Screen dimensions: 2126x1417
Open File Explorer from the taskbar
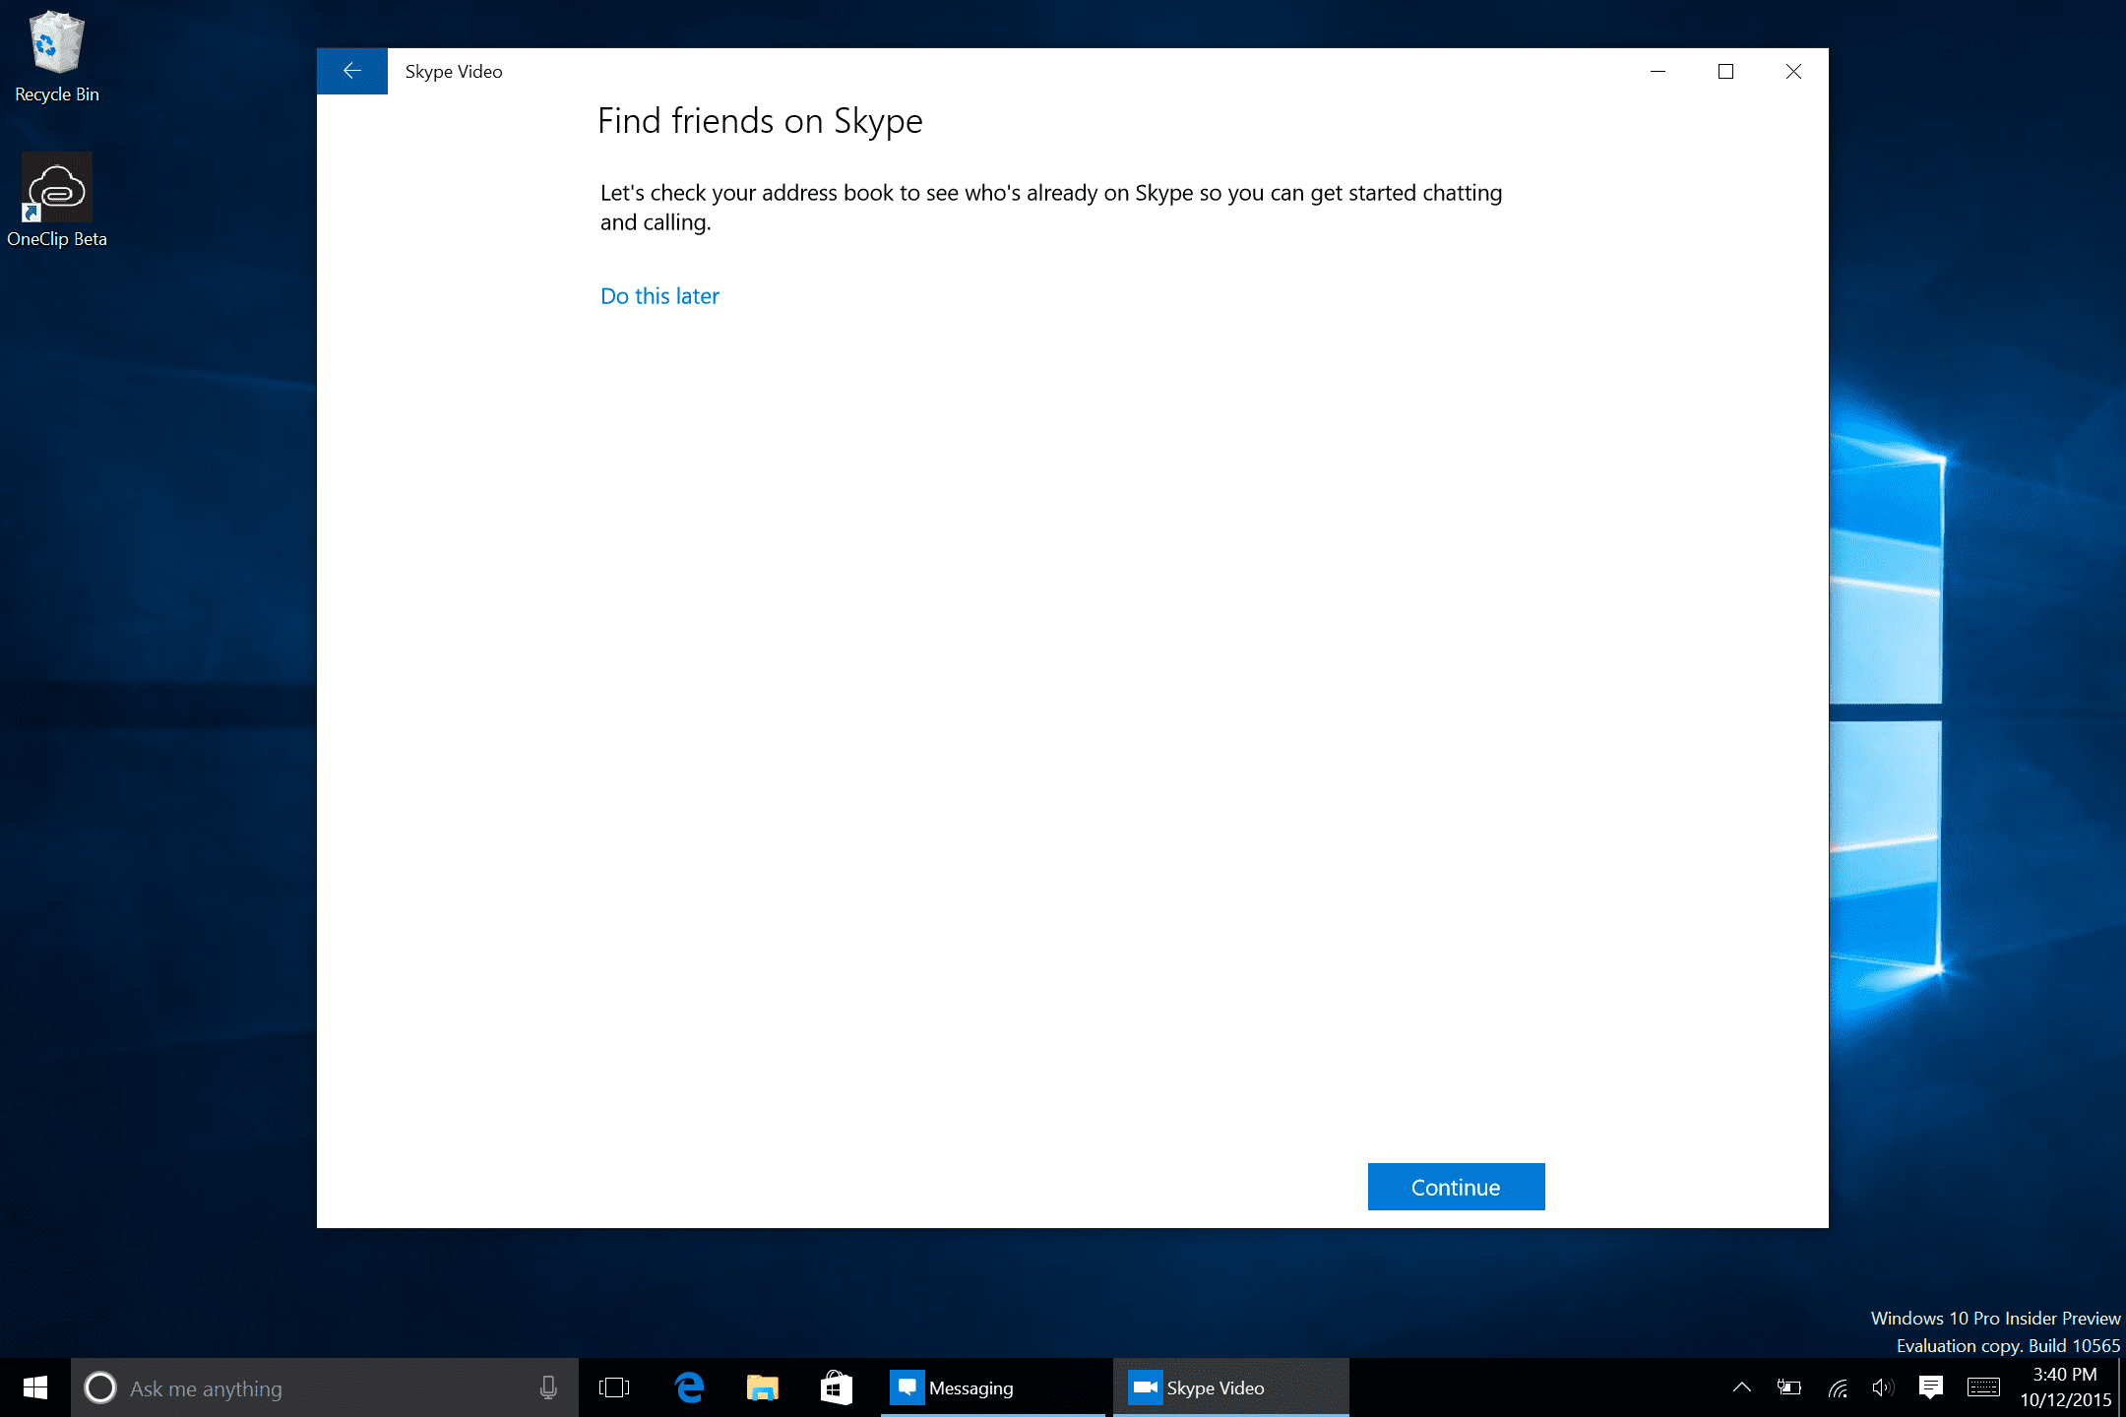762,1387
